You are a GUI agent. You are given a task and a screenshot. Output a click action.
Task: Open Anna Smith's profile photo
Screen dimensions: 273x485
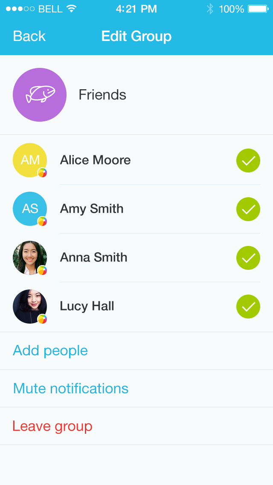click(30, 257)
